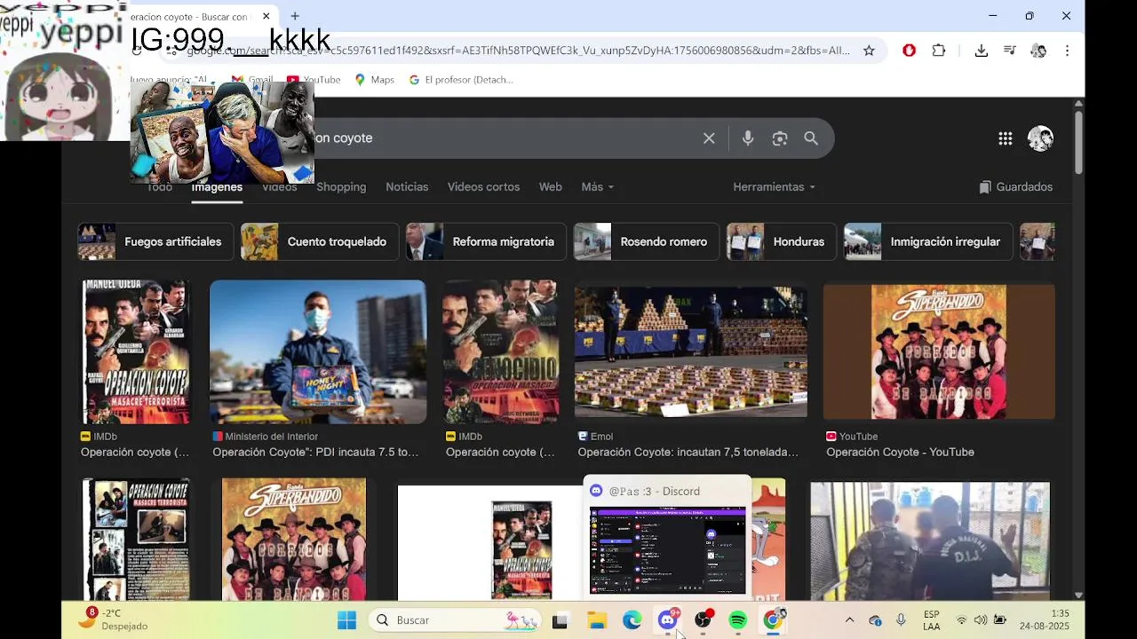
Task: Switch to the Videos cortos tab
Action: pyautogui.click(x=483, y=187)
